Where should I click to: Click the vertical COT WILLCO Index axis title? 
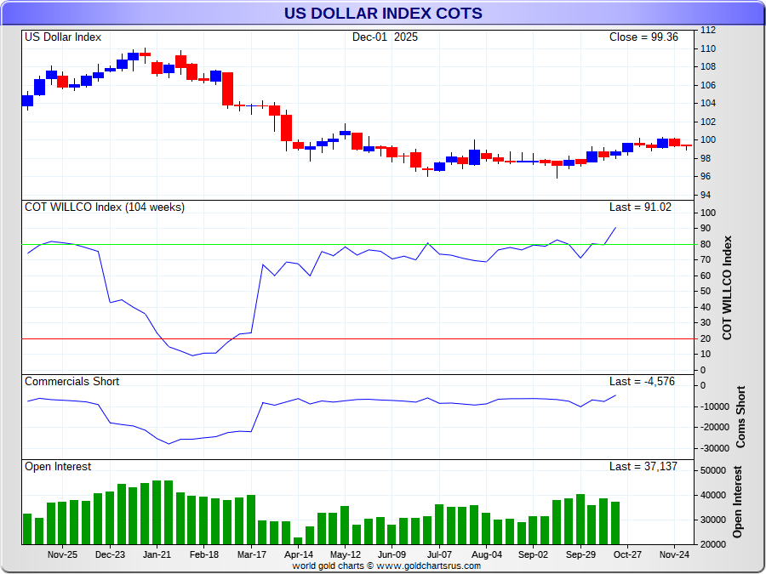pyautogui.click(x=727, y=287)
